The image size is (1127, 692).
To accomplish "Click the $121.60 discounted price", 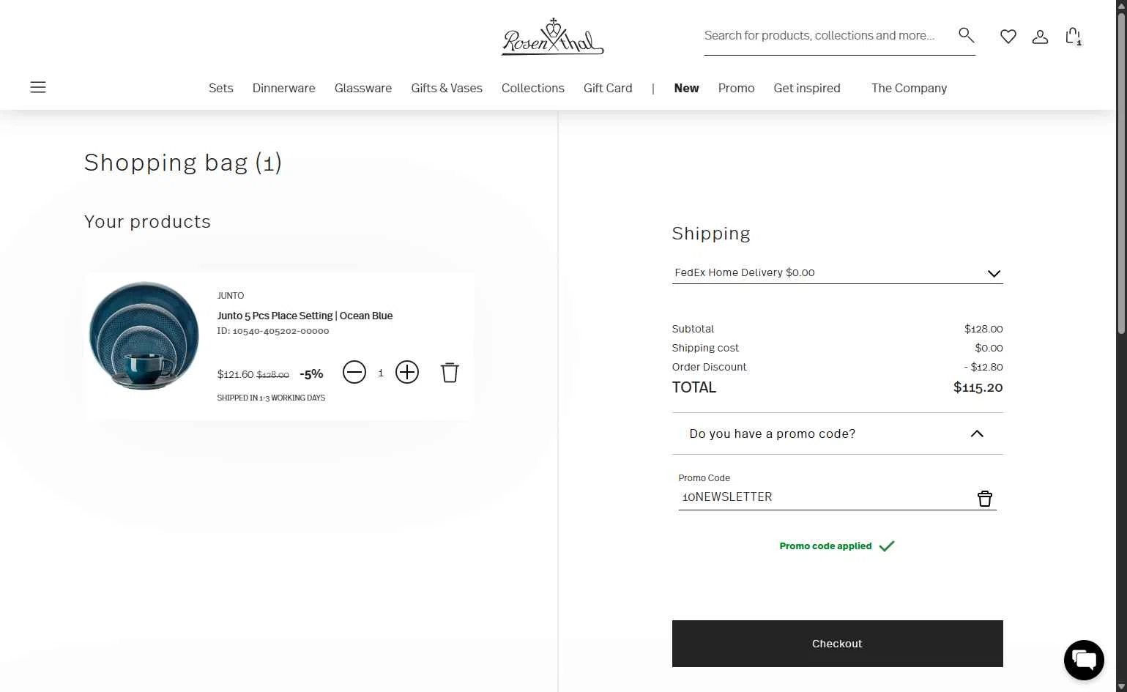I will [235, 374].
